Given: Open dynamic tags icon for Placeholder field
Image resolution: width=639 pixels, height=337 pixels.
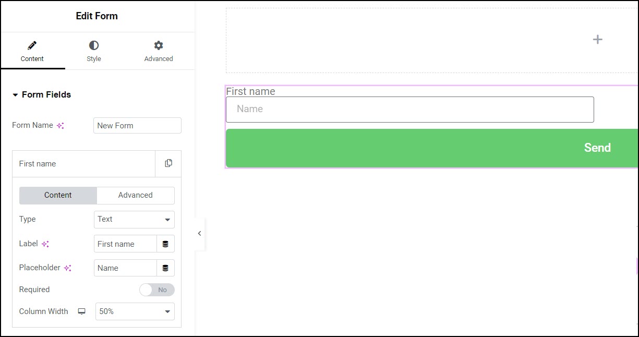Looking at the screenshot, I should coord(165,268).
